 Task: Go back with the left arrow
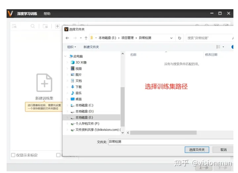coord(67,38)
